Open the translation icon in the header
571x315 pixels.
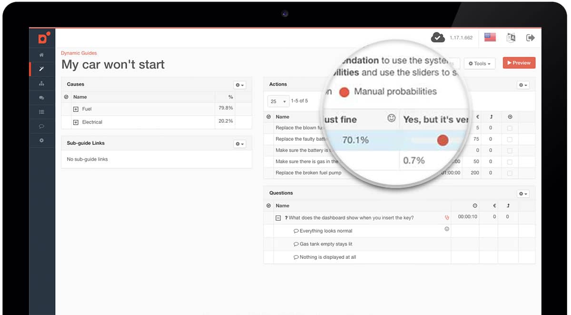(511, 38)
